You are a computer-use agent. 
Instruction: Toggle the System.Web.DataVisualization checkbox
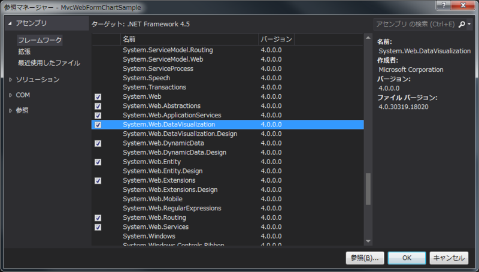(x=98, y=125)
